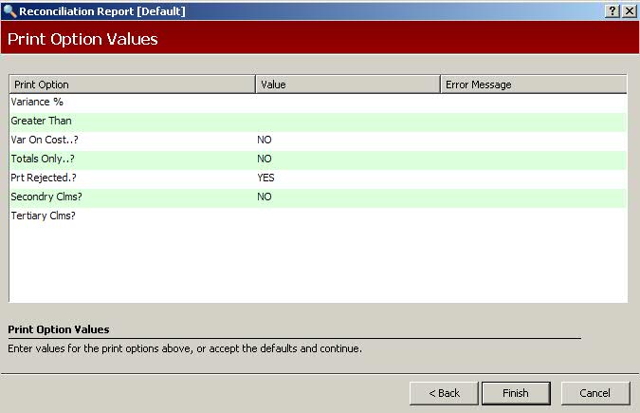Image resolution: width=640 pixels, height=413 pixels.
Task: Select the Greater Than option row
Action: 41,121
